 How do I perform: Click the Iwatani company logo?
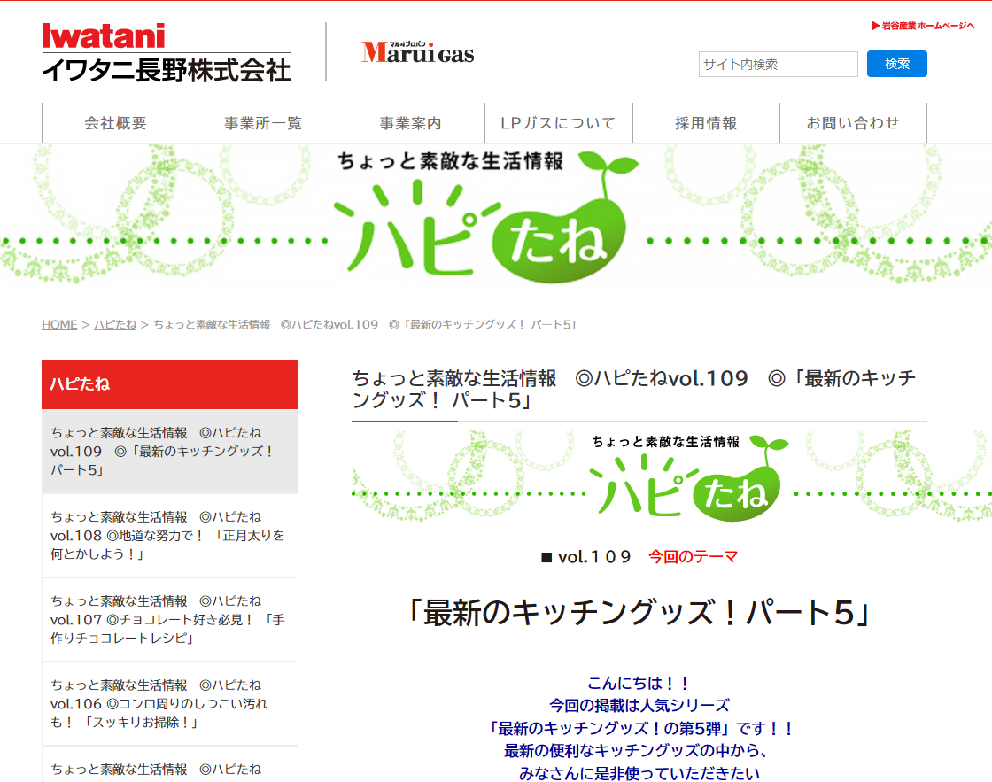[167, 52]
